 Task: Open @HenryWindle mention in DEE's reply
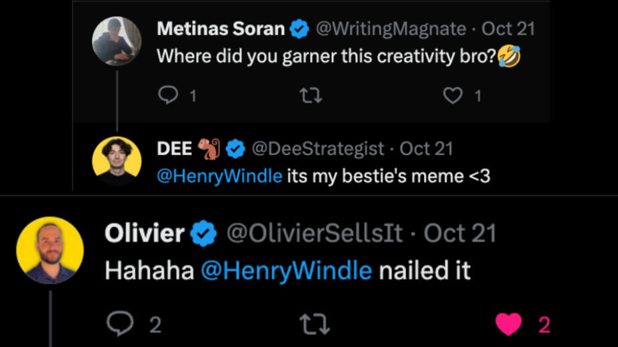219,177
